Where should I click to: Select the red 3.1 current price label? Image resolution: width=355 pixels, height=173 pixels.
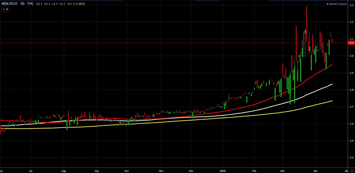point(352,43)
